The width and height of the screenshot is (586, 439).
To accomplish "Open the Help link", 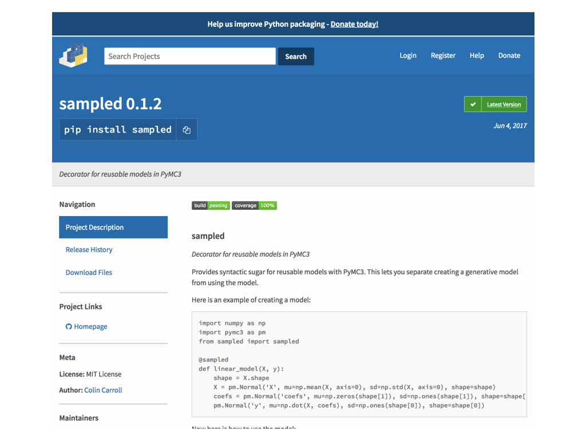I will [477, 55].
